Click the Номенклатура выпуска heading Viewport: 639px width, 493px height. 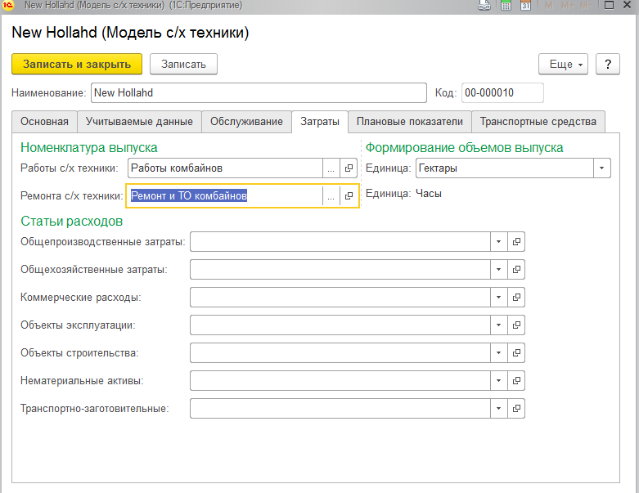[89, 148]
